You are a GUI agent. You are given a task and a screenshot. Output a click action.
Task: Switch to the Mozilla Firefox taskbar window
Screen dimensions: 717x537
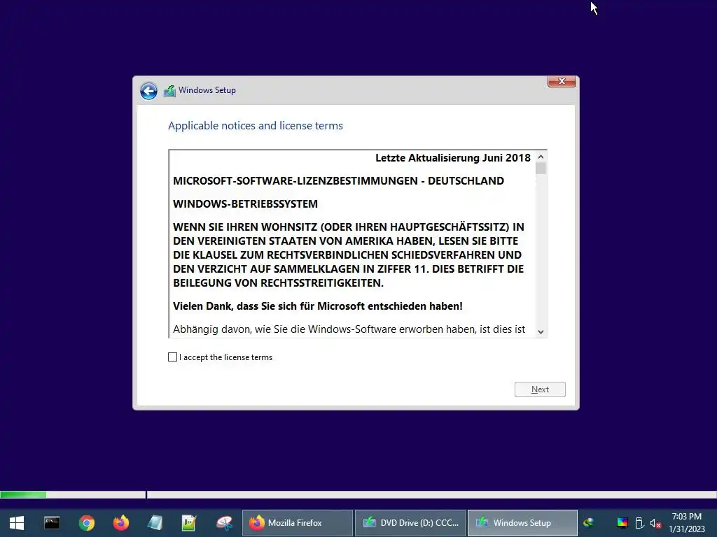tap(297, 523)
